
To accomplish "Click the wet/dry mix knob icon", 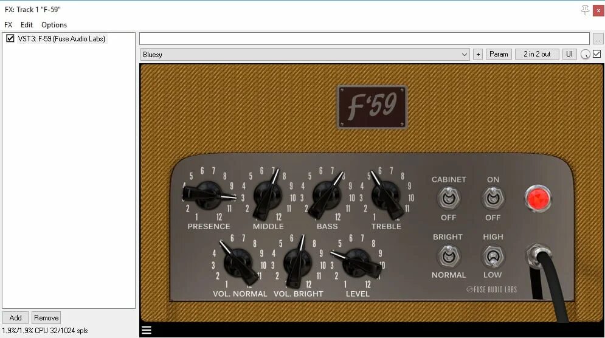I will click(x=585, y=54).
